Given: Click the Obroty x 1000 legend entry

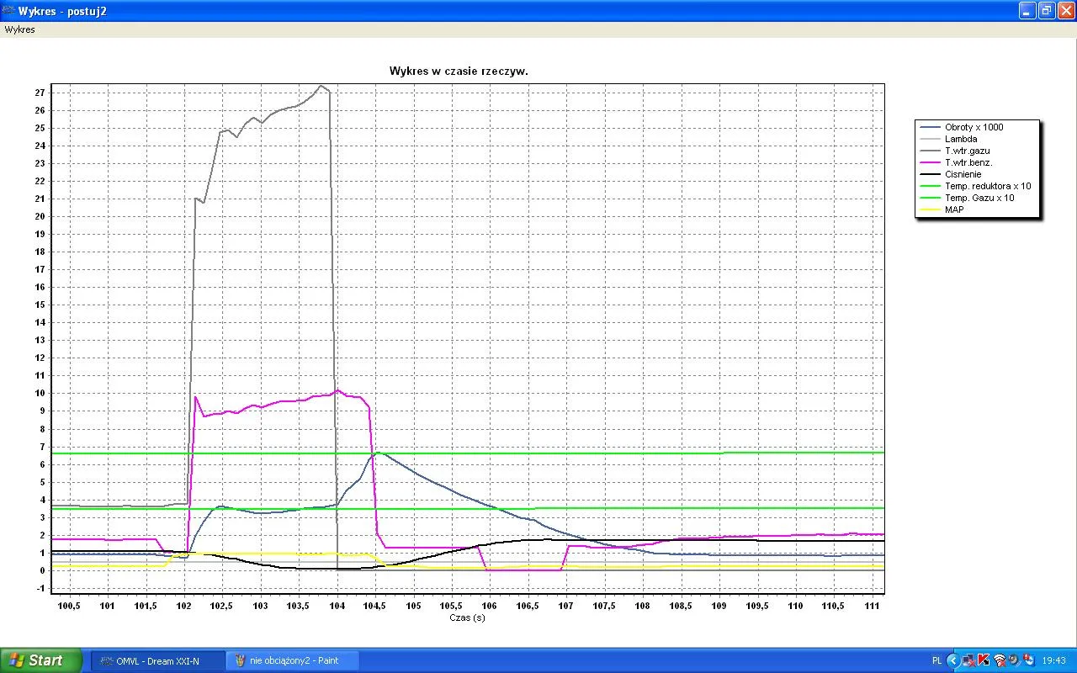Looking at the screenshot, I should tap(974, 127).
